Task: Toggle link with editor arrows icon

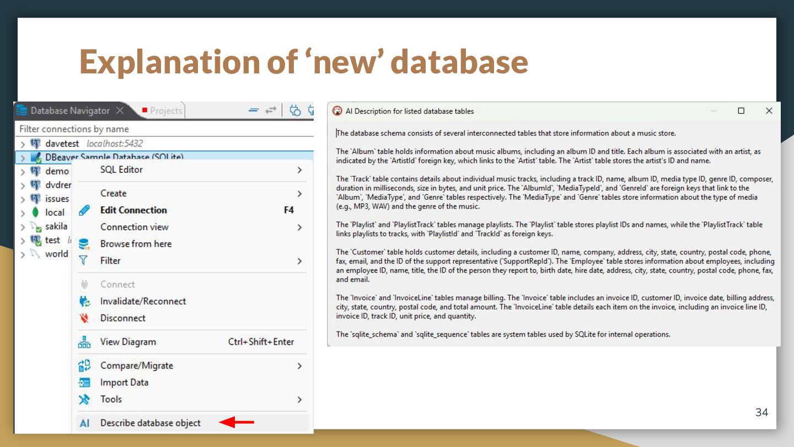Action: 270,110
